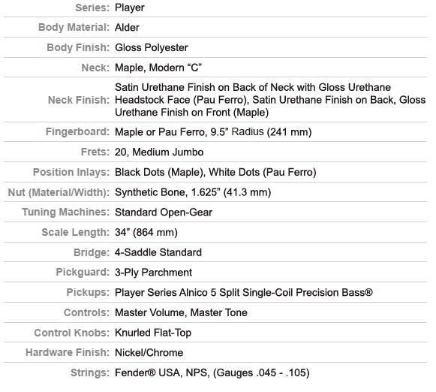The image size is (436, 392).
Task: Select the Master Volume, Master Tone controls value
Action: [181, 312]
